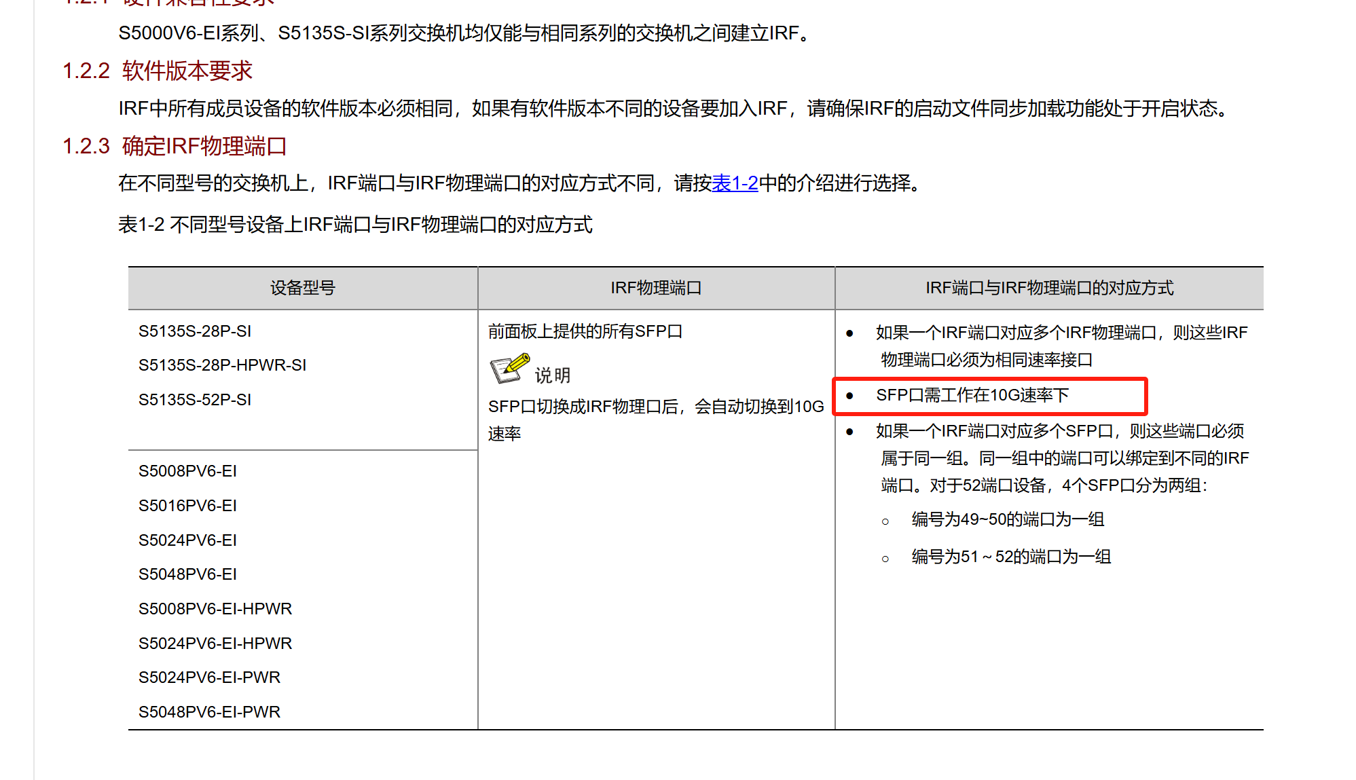Image resolution: width=1356 pixels, height=780 pixels.
Task: Select the S5135S-28P-HPWR-SI model entry
Action: [x=222, y=365]
